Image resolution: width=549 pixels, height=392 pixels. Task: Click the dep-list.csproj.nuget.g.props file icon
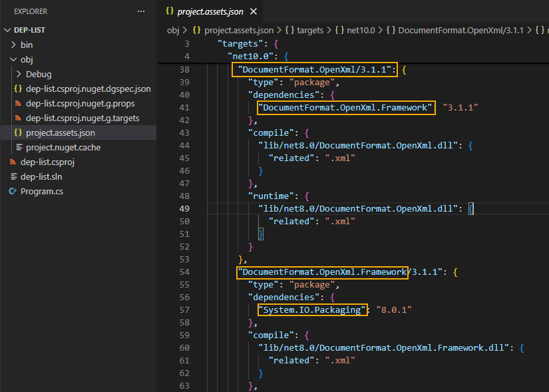point(18,103)
